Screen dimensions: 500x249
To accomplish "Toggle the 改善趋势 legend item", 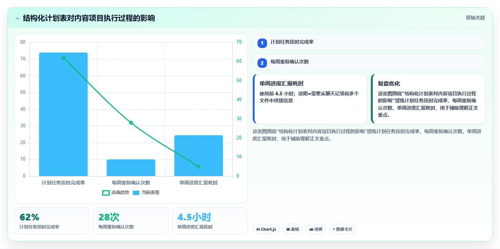I will pos(116,193).
